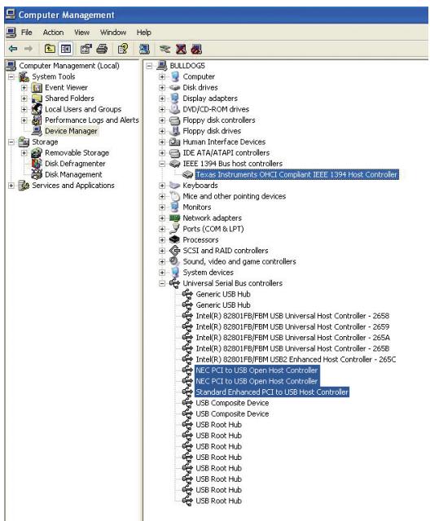Select Mice and other pointing devices
The width and height of the screenshot is (430, 521).
tap(235, 196)
